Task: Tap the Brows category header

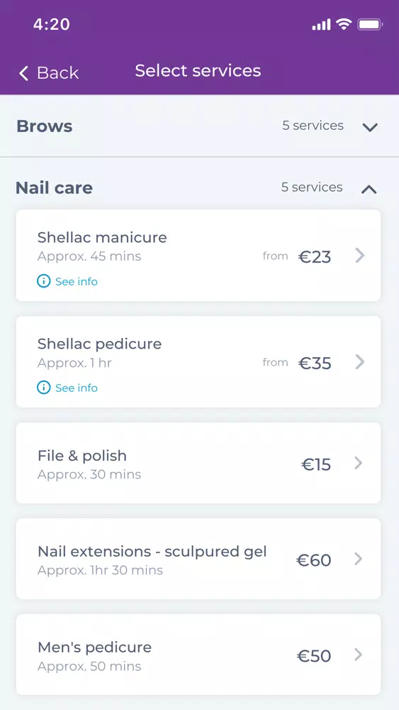Action: click(199, 126)
